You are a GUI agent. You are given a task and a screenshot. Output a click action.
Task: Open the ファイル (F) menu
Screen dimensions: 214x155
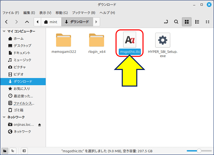click(11, 13)
